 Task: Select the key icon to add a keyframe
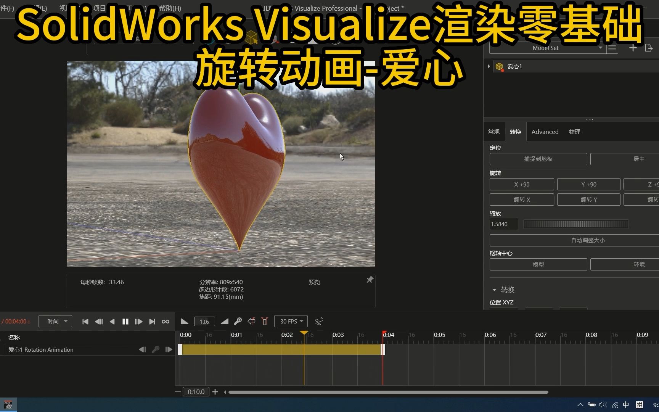tap(238, 321)
